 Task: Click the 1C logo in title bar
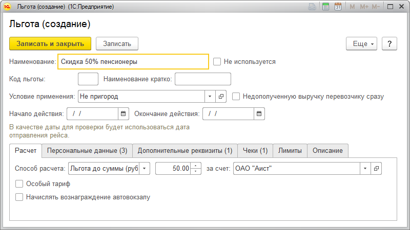[x=8, y=7]
